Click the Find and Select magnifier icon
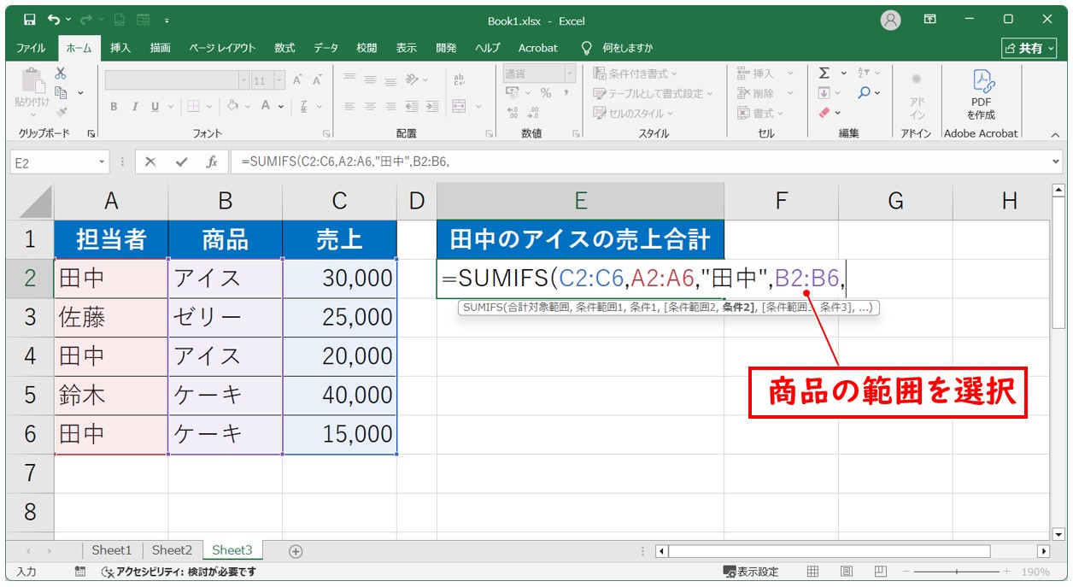Screen dimensions: 1073x587 pyautogui.click(x=865, y=93)
